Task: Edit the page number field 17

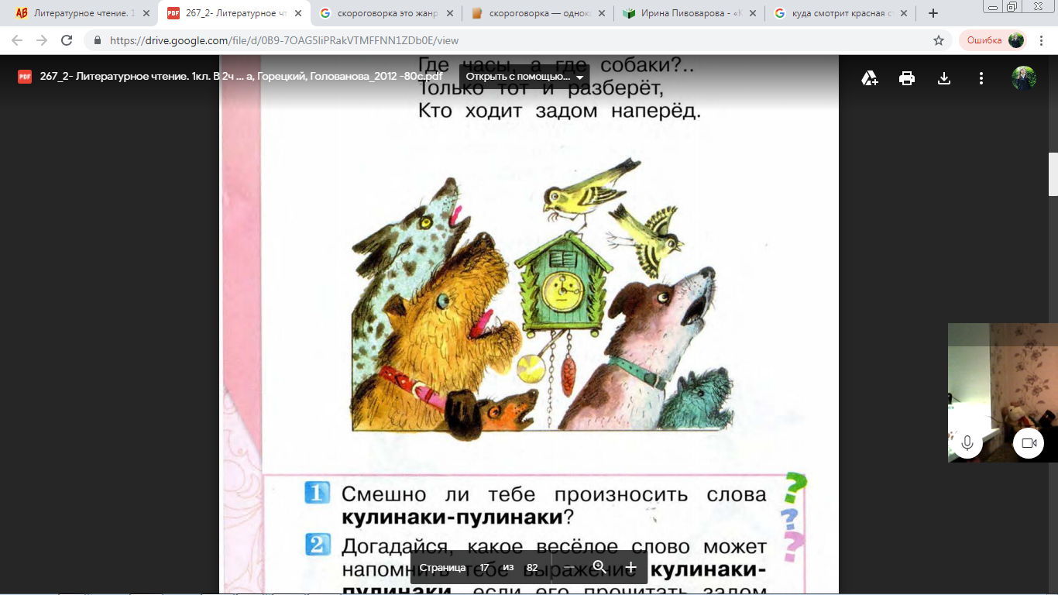Action: [x=484, y=568]
